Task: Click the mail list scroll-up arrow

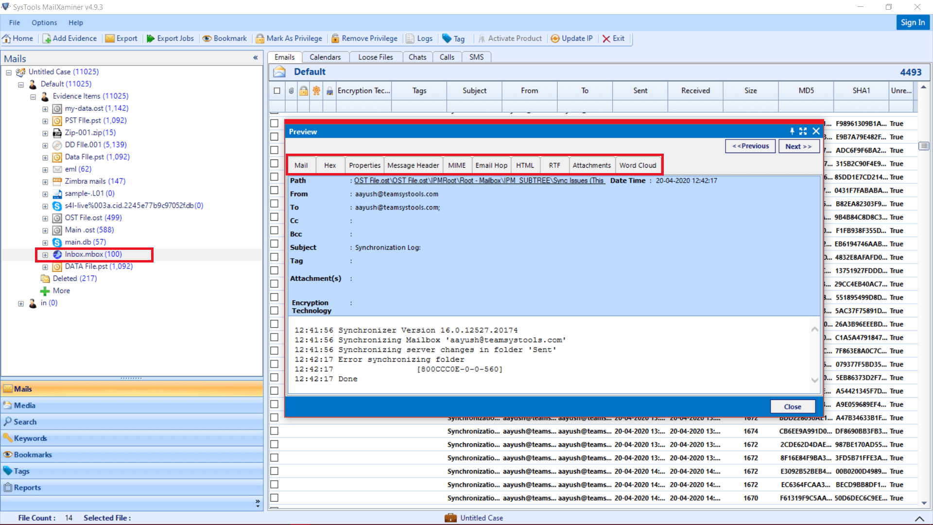Action: coord(924,87)
